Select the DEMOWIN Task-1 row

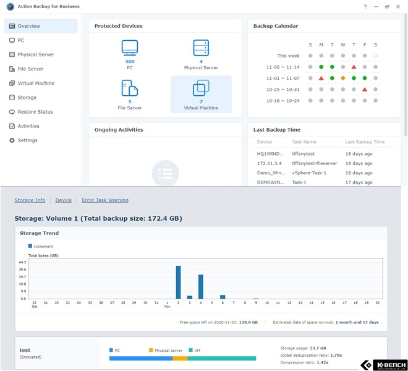[x=324, y=182]
